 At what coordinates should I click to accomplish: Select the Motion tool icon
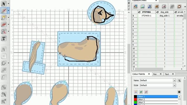coord(4,87)
